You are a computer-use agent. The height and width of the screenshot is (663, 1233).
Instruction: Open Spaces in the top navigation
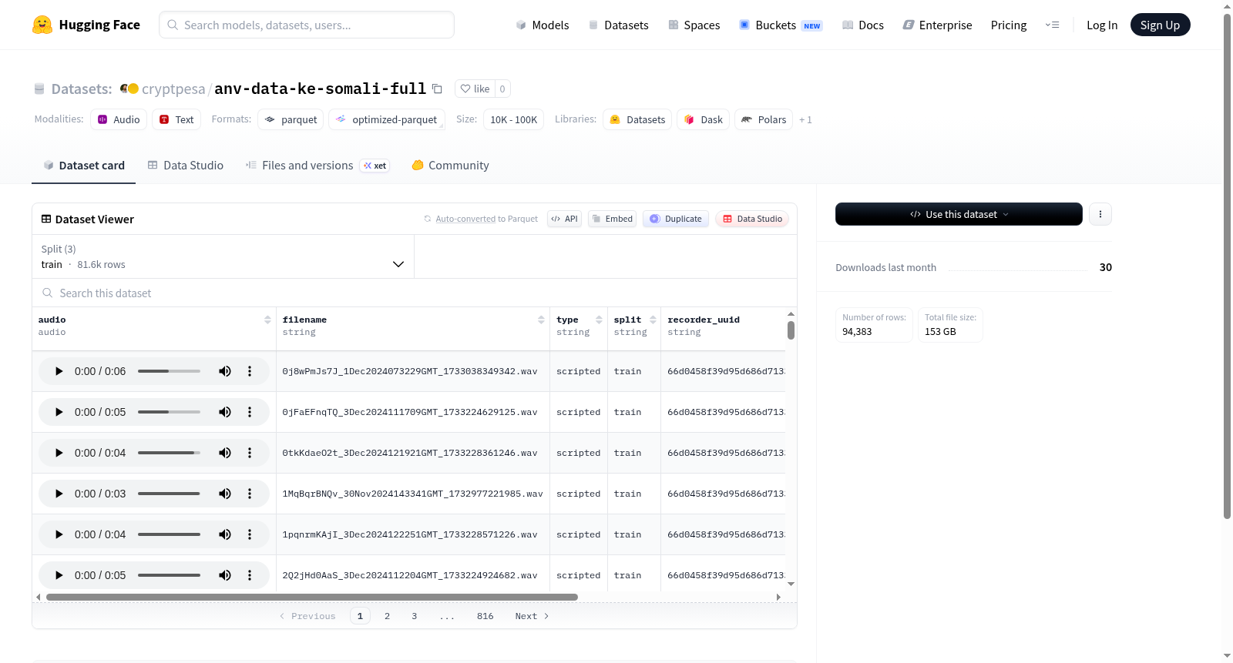point(694,25)
